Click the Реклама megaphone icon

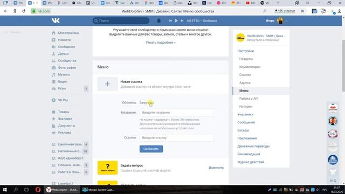[x=53, y=133]
